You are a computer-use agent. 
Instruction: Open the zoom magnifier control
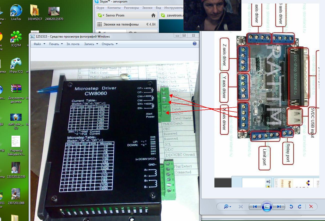227,206
